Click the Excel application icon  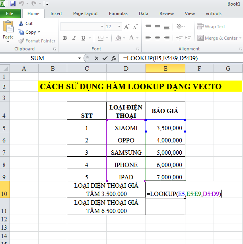2,4
